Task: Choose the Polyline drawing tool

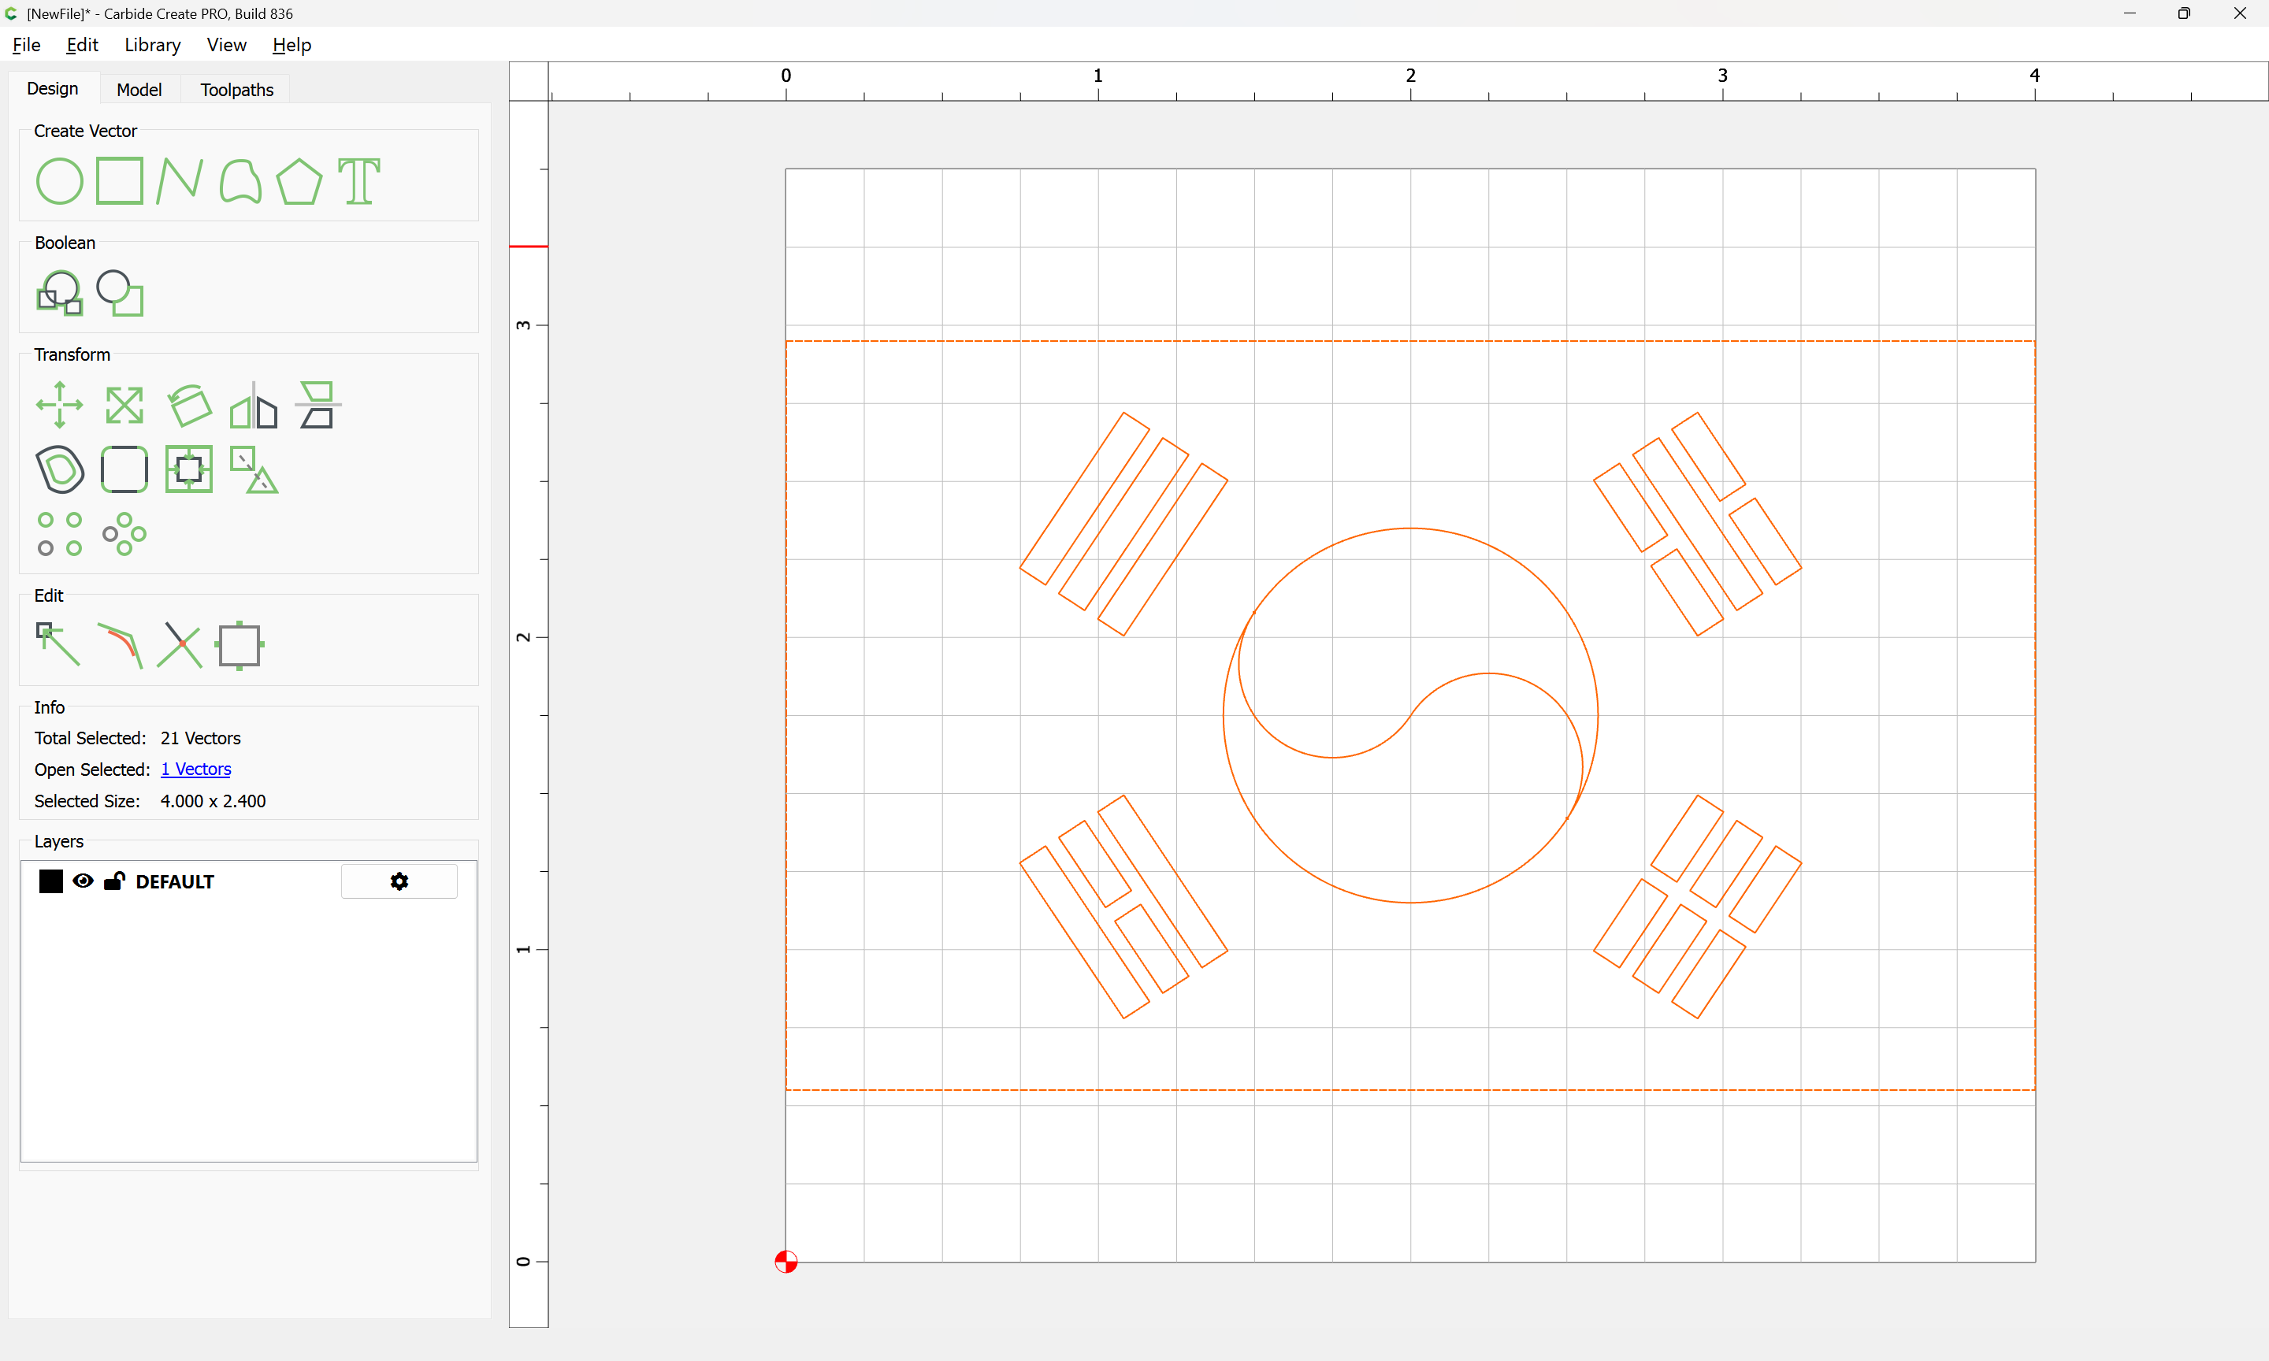Action: [x=179, y=180]
